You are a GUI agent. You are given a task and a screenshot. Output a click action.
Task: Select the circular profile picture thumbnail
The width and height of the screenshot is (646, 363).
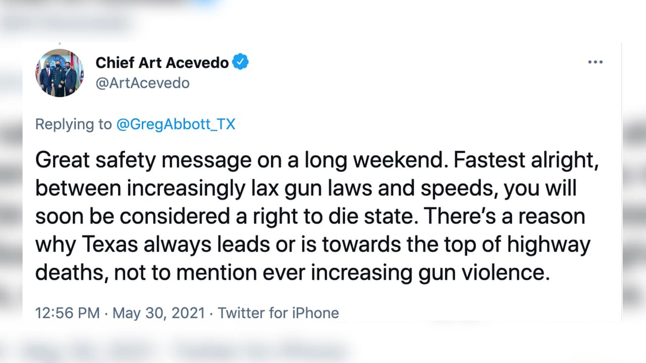tap(60, 72)
